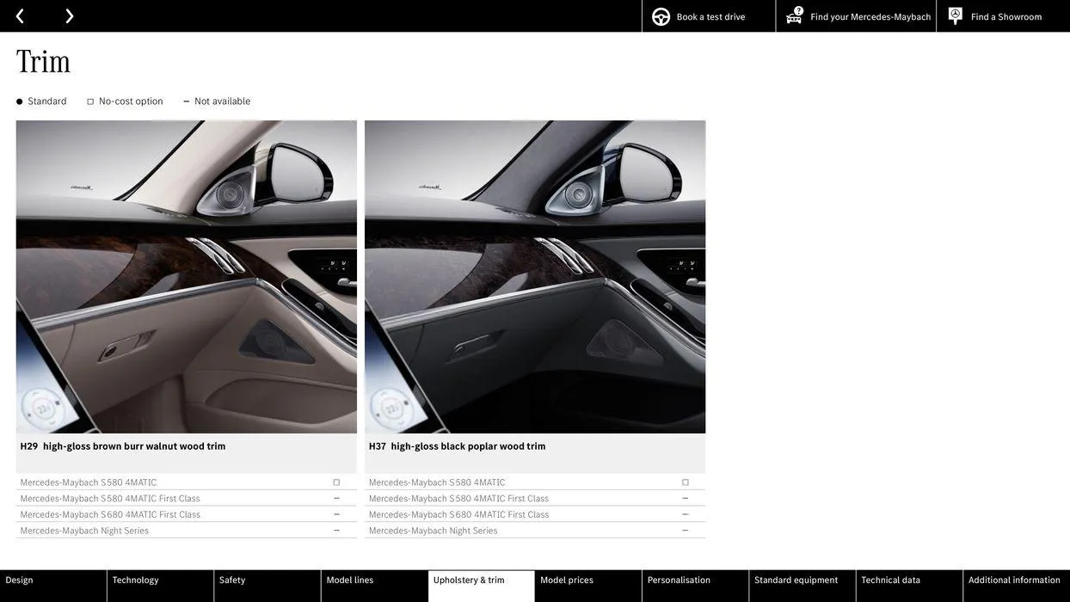Click the H29 brown burr walnut trim photo

(187, 277)
